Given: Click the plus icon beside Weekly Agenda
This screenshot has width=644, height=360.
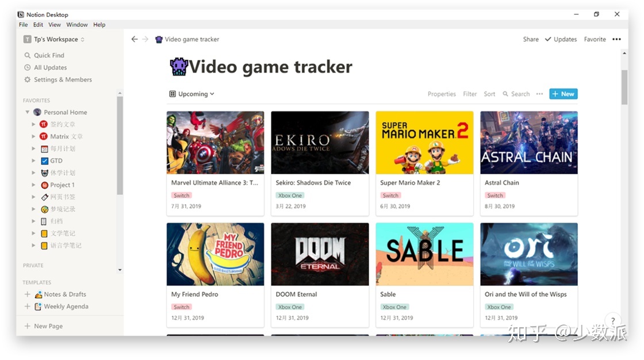Looking at the screenshot, I should click(x=27, y=307).
